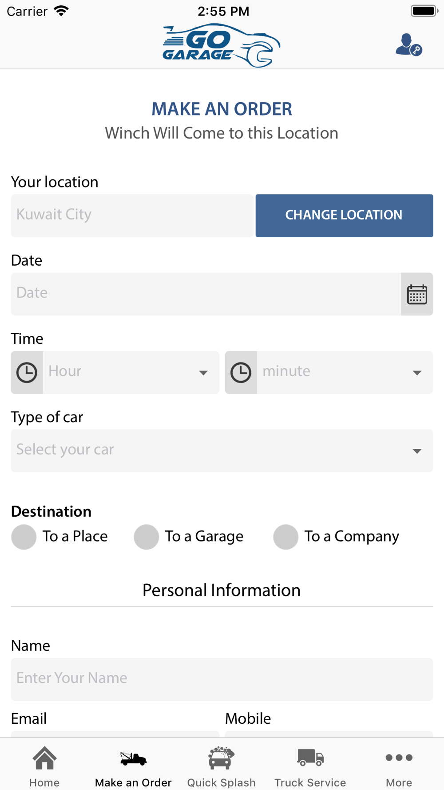Image resolution: width=444 pixels, height=790 pixels.
Task: Switch to the Truck Service tab
Action: [x=310, y=765]
